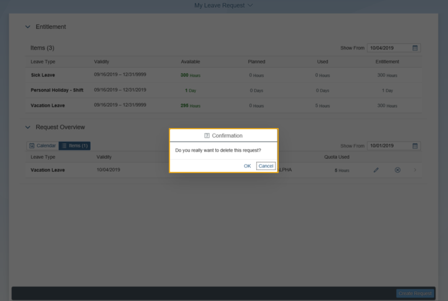This screenshot has width=448, height=301.
Task: Select the Sick Leave entitlement row
Action: (43, 75)
